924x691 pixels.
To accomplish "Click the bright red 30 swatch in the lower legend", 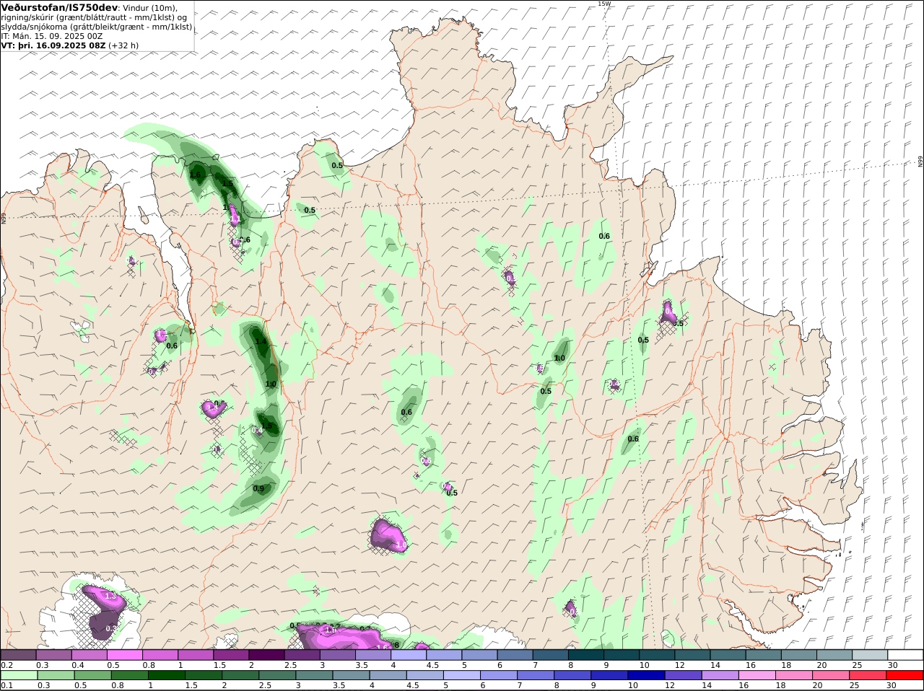I will pos(905,676).
